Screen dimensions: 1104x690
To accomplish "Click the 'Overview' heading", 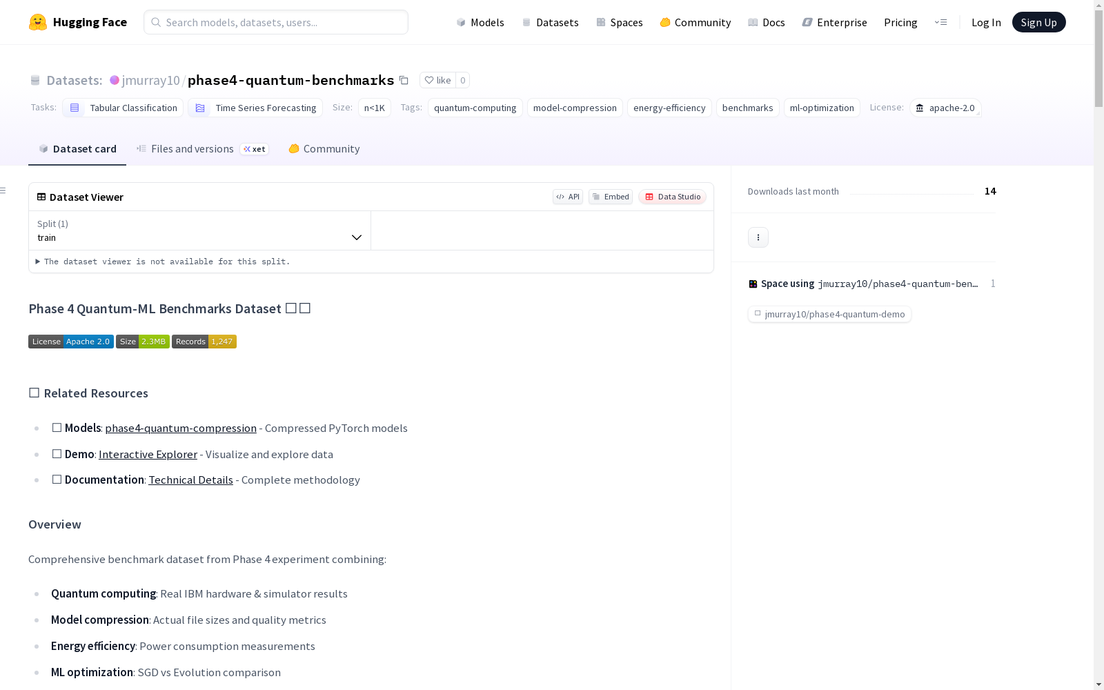I will (x=55, y=524).
